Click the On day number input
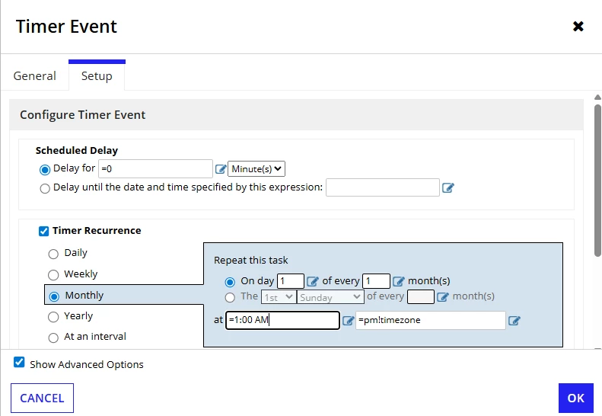Screen dimensions: 602x416 coord(291,281)
